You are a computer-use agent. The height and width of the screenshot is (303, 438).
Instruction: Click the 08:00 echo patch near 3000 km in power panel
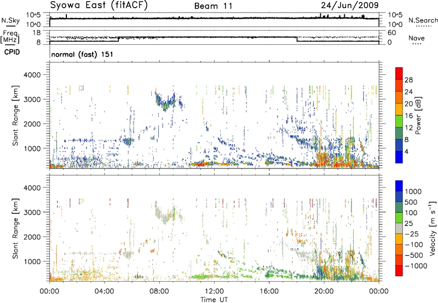click(166, 102)
